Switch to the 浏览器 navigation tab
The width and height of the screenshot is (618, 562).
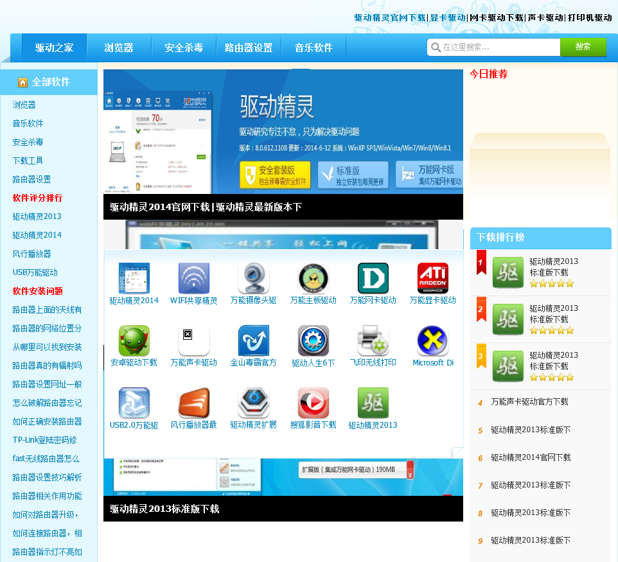(x=119, y=48)
